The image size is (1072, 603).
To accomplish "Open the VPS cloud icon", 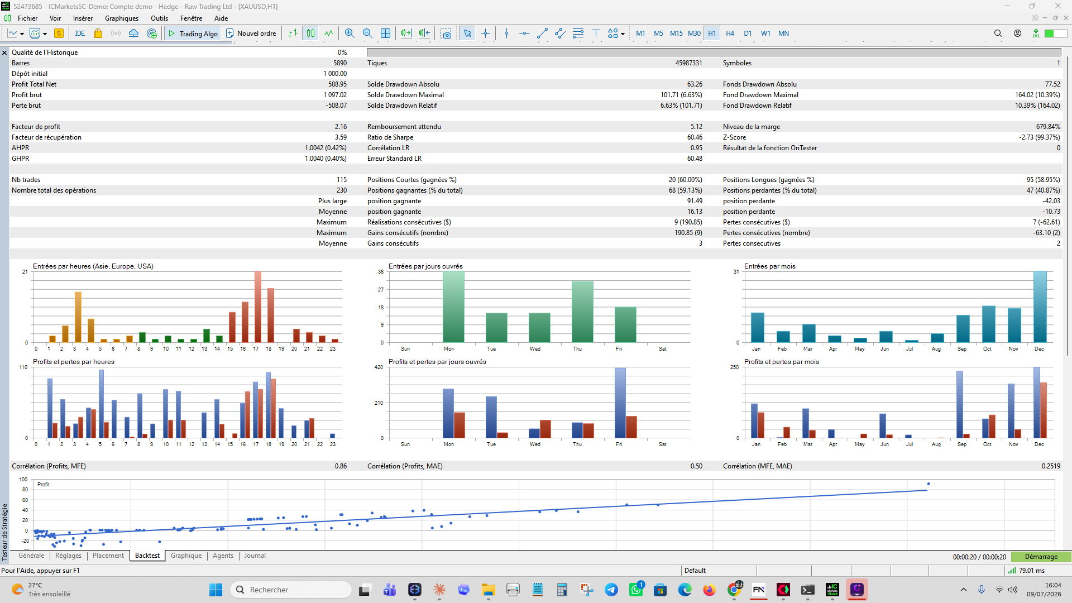I will (x=133, y=33).
